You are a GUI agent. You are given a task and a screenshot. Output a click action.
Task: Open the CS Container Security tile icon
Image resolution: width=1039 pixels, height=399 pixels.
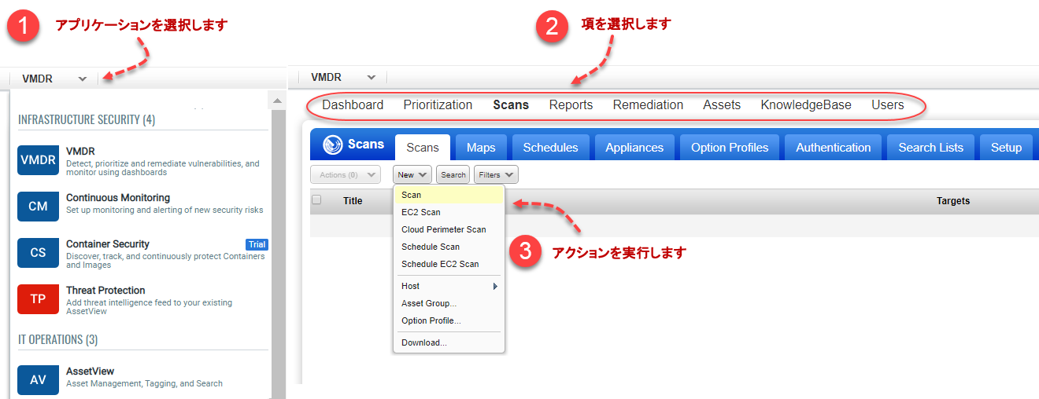pyautogui.click(x=38, y=253)
